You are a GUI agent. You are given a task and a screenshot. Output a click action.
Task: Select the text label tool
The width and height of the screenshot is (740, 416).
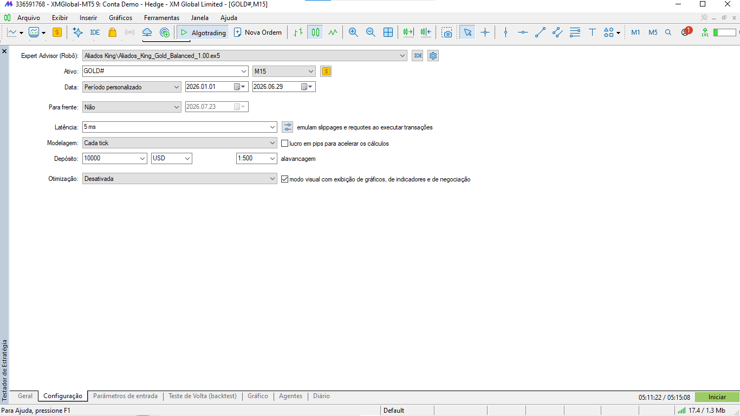click(x=592, y=32)
